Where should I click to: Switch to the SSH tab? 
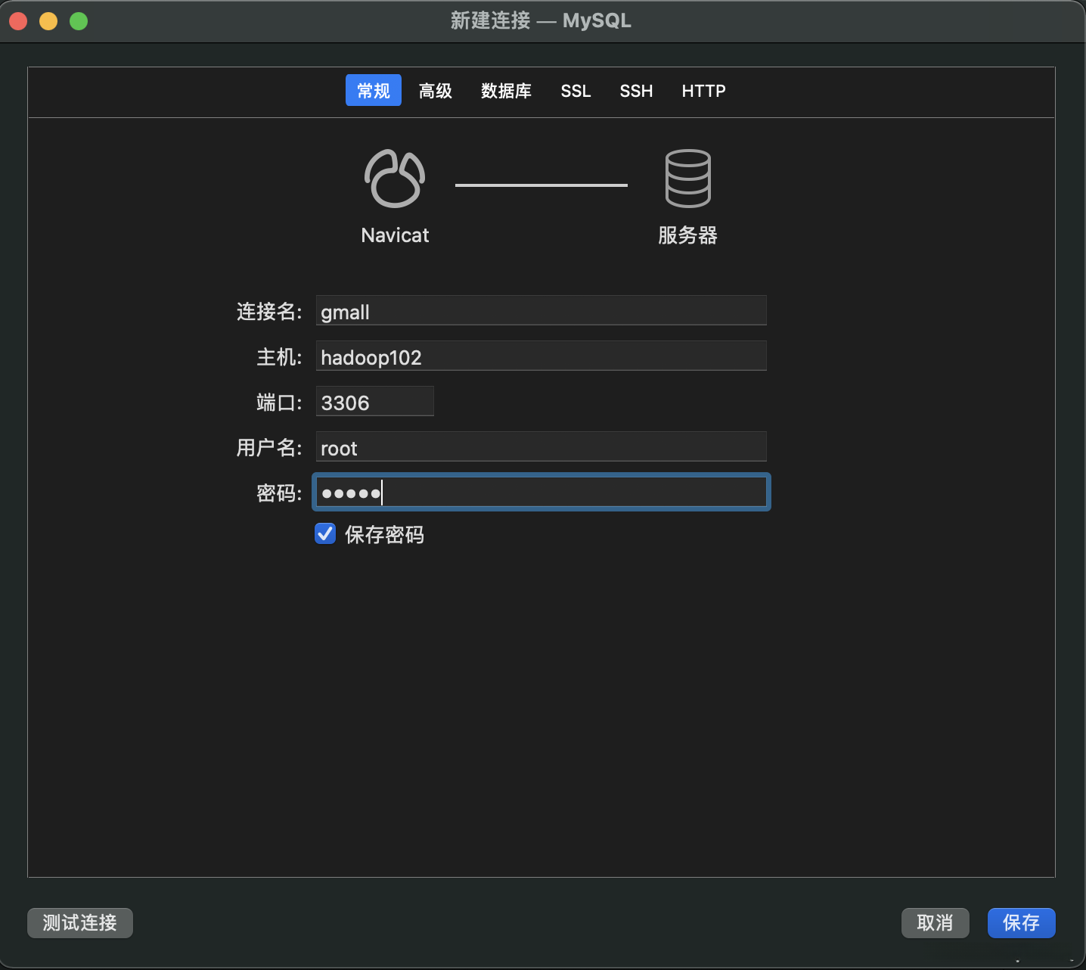click(636, 90)
